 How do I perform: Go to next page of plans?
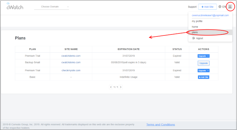pos(121,87)
